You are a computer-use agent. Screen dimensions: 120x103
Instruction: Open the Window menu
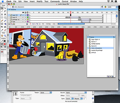73,1
